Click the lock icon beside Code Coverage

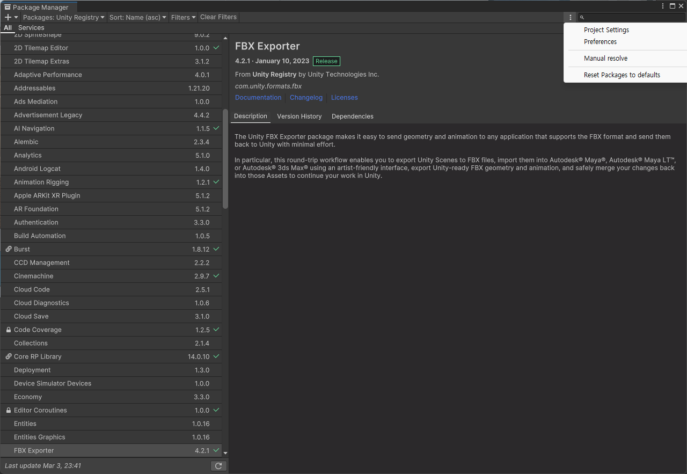[9, 330]
